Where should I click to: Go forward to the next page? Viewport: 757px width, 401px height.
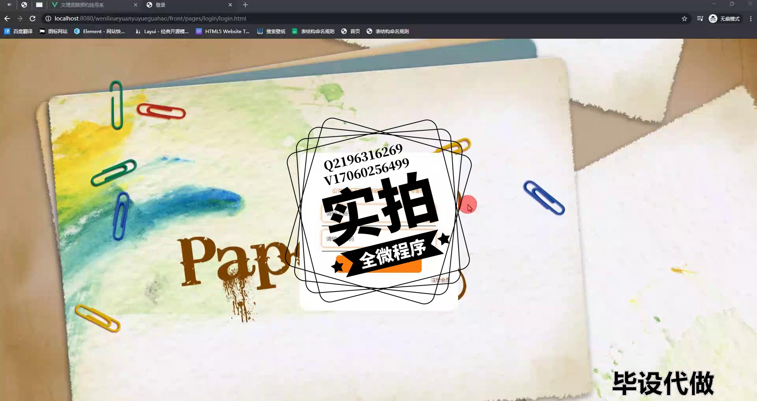[20, 19]
